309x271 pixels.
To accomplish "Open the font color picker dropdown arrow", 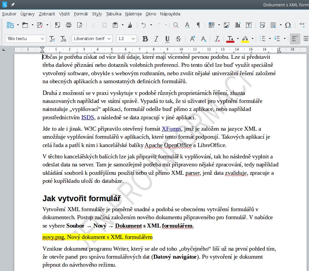I will (238, 38).
